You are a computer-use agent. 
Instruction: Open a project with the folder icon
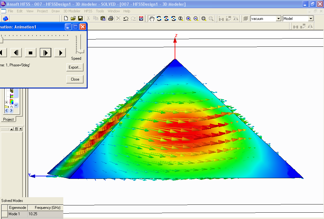pyautogui.click(x=73, y=19)
